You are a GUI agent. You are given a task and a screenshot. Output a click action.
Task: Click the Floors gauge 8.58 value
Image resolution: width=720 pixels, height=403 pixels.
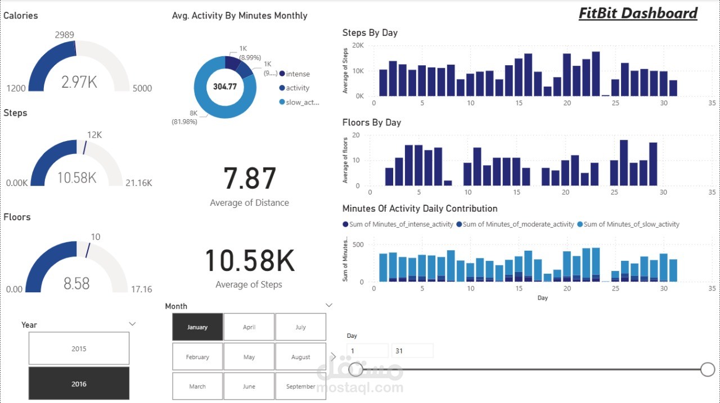click(76, 283)
